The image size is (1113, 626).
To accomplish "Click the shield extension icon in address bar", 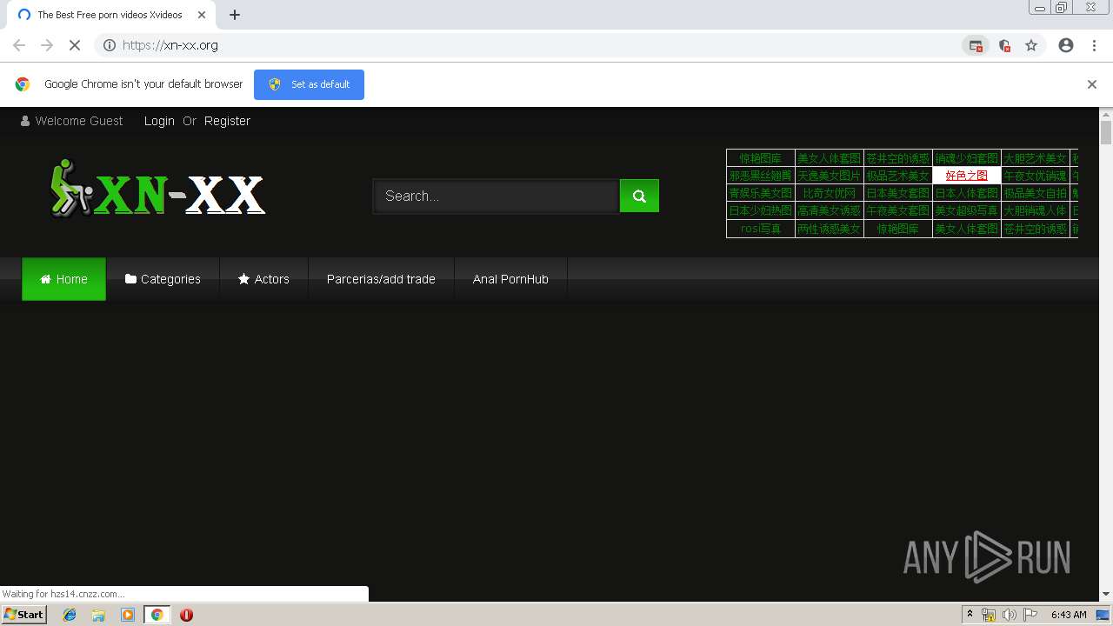I will 1004,45.
